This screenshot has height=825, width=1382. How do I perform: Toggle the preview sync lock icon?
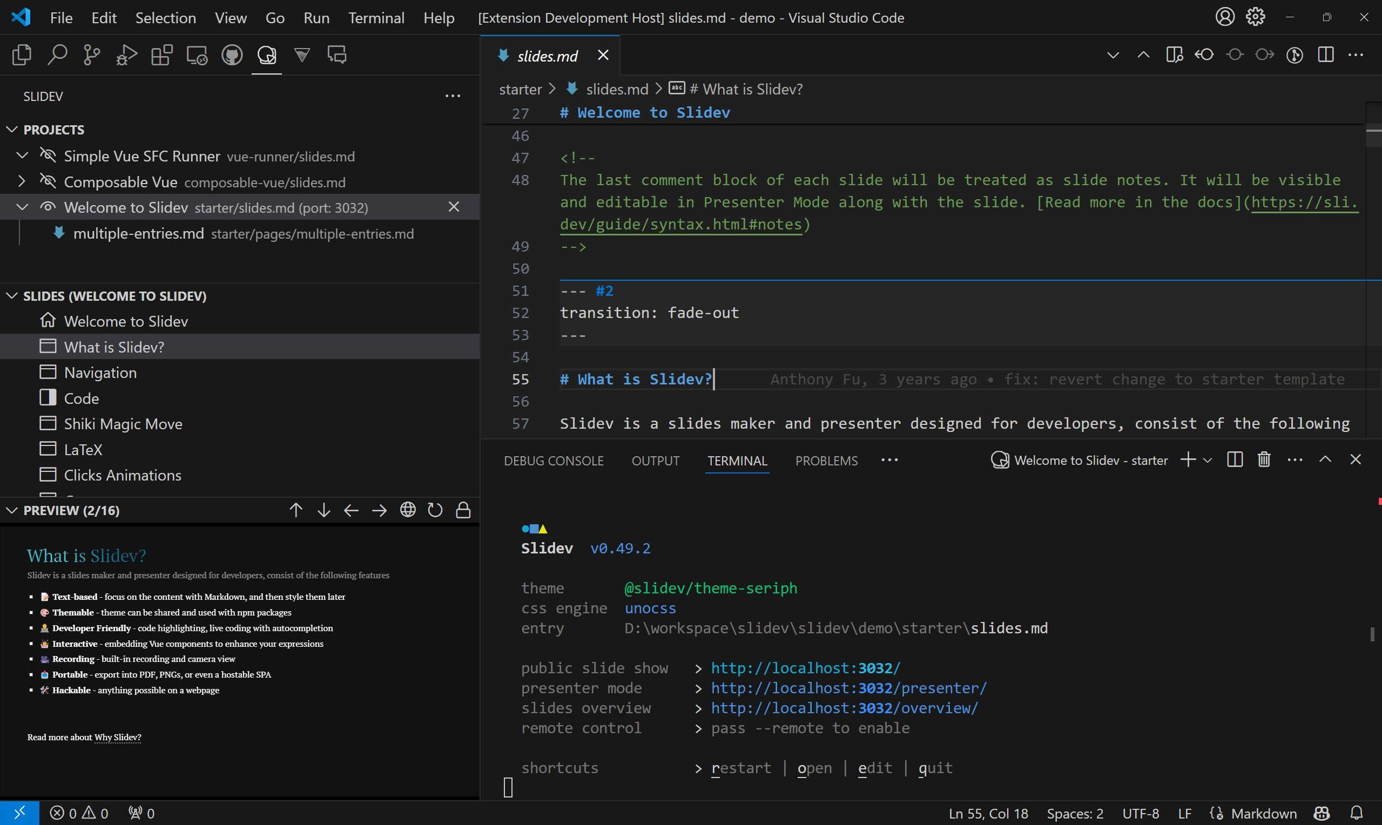(x=463, y=510)
